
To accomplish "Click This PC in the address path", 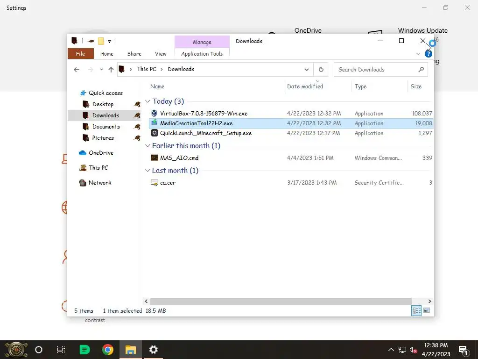I will [x=146, y=69].
